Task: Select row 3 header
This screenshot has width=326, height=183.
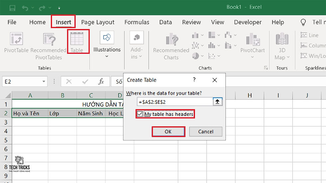Action: pos(6,122)
